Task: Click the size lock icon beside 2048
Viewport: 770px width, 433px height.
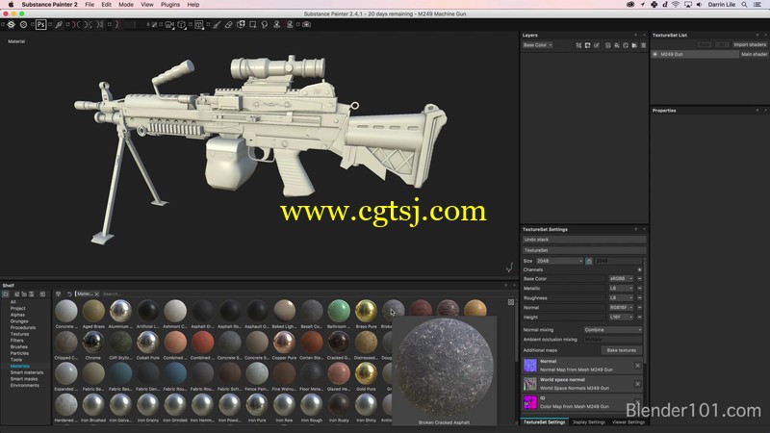Action: coord(589,261)
